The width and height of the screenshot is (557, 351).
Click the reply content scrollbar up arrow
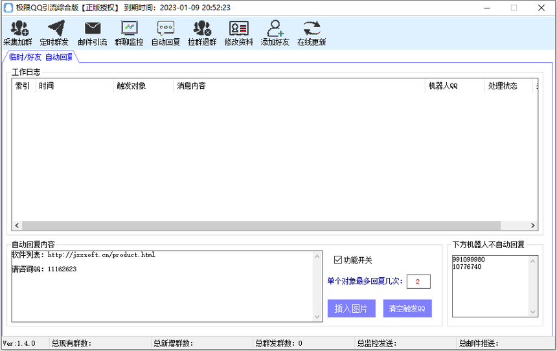317,256
